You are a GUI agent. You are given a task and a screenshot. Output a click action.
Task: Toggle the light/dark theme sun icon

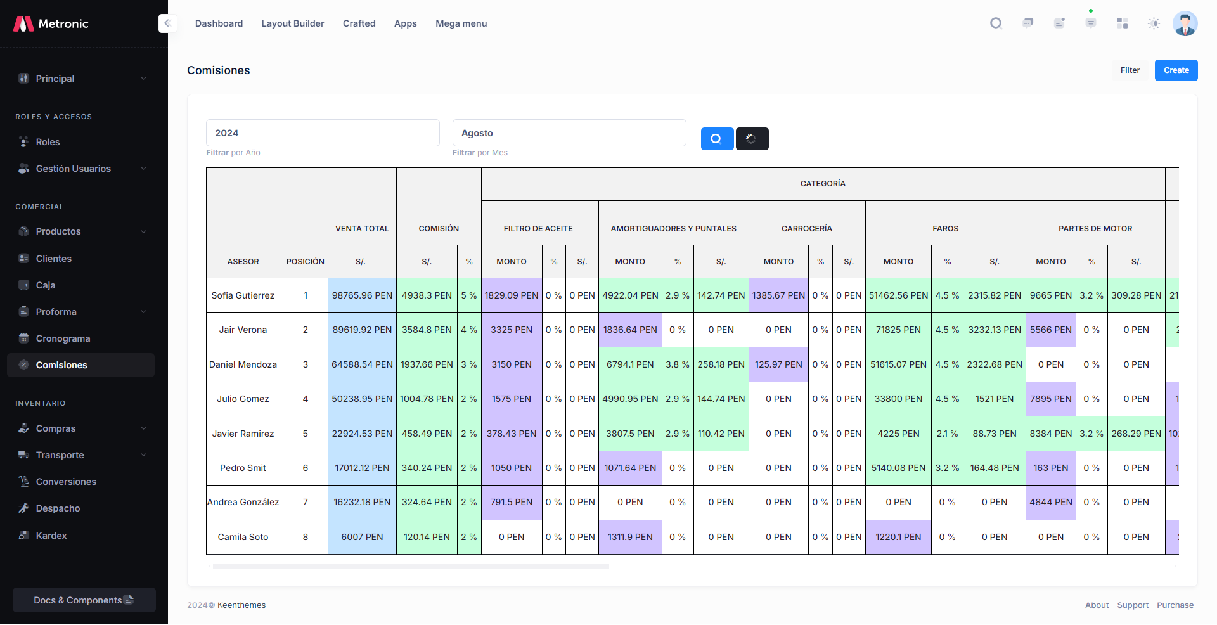pos(1154,23)
